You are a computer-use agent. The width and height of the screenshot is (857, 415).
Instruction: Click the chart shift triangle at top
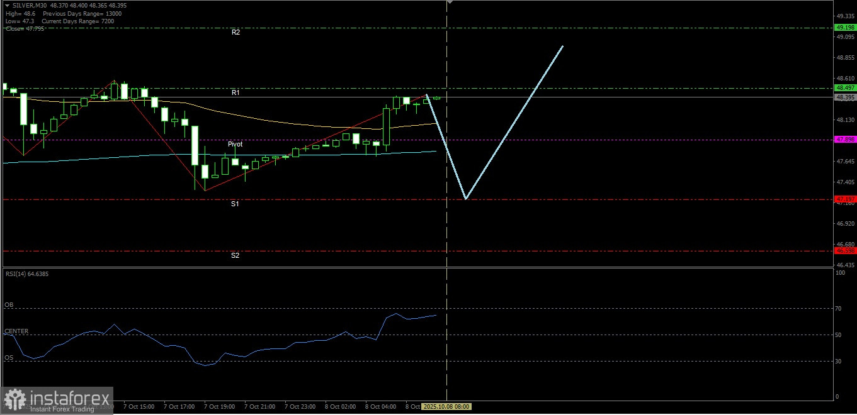click(x=449, y=3)
